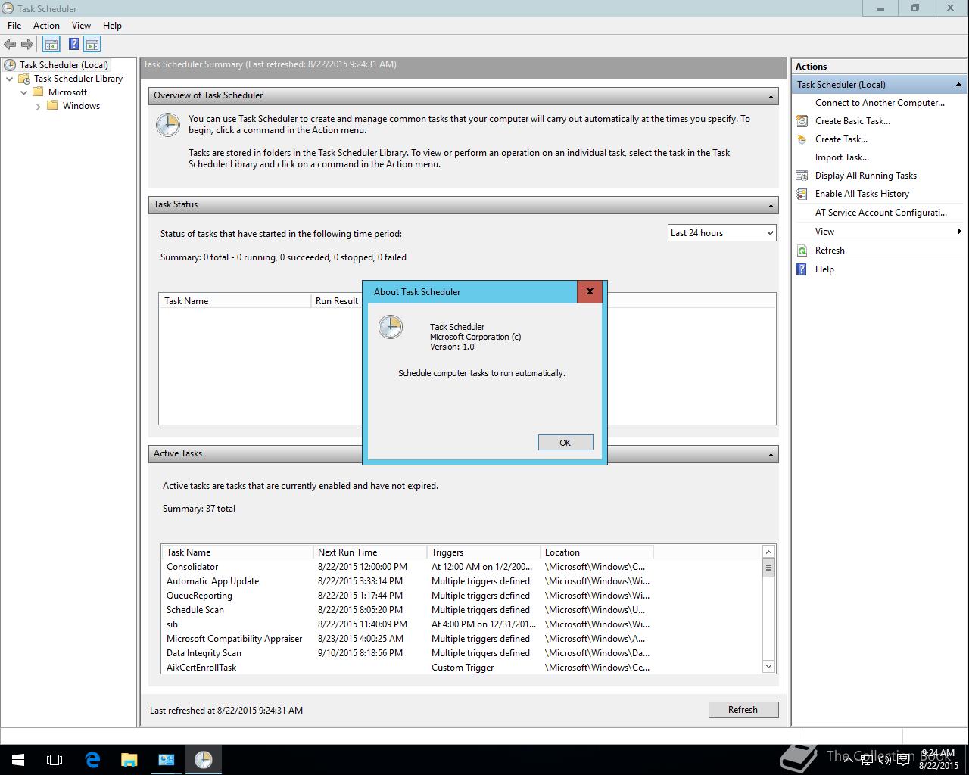
Task: Open the View menu in menu bar
Action: click(x=81, y=26)
